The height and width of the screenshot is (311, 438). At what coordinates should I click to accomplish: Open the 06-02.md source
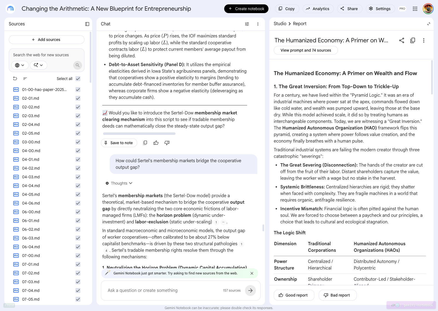pos(31,229)
